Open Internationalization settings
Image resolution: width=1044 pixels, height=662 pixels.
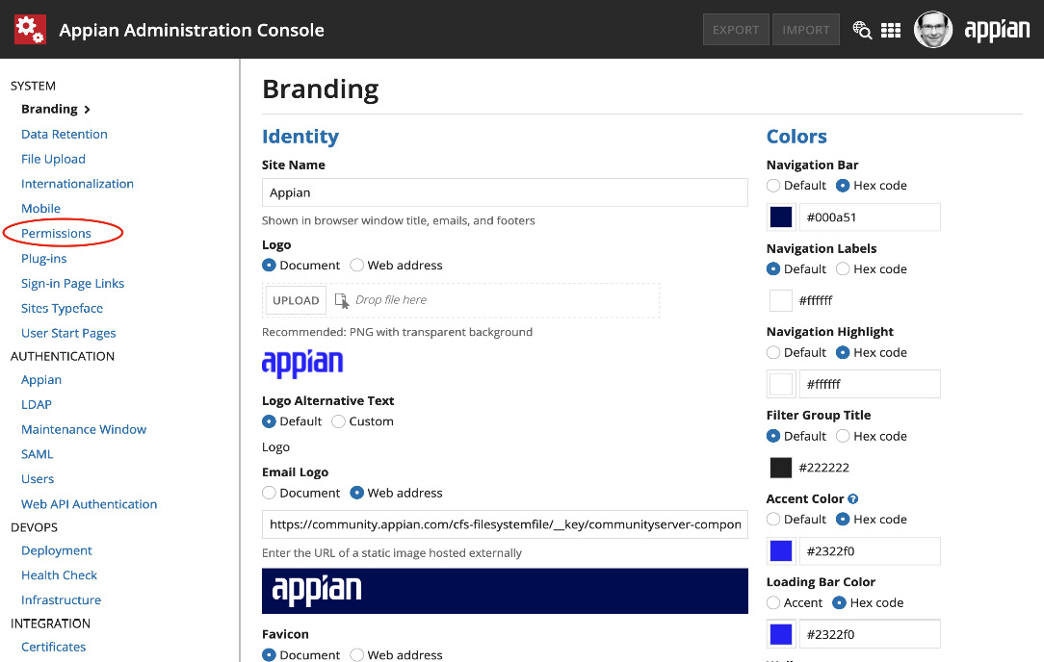(77, 184)
